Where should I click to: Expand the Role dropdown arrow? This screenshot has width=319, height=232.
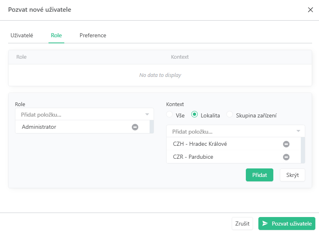click(147, 115)
